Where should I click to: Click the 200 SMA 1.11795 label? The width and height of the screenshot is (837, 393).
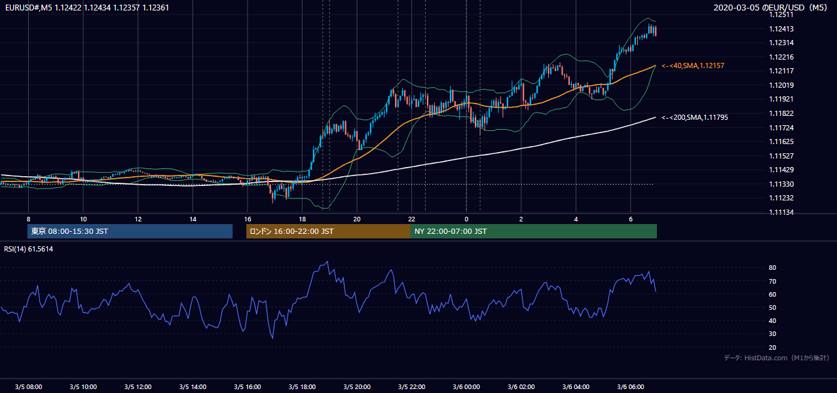[x=695, y=117]
